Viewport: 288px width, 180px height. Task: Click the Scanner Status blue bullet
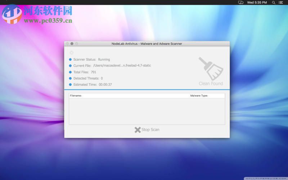70,59
